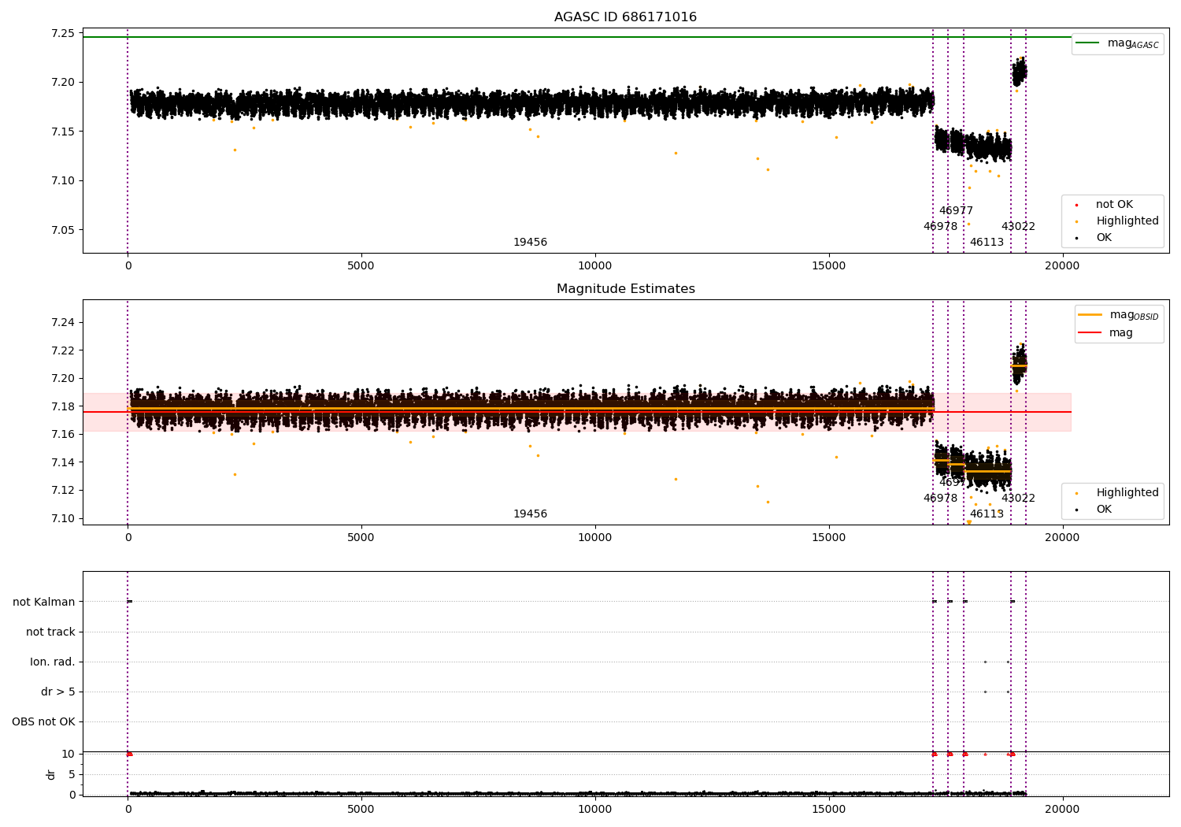Click the red mag line in Magnitude Estimates plot
1181x827 pixels.
(x=577, y=412)
